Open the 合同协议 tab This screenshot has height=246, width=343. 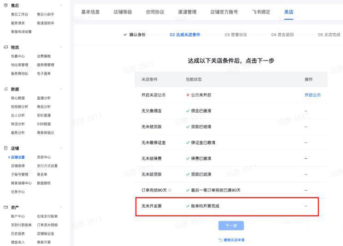click(155, 12)
